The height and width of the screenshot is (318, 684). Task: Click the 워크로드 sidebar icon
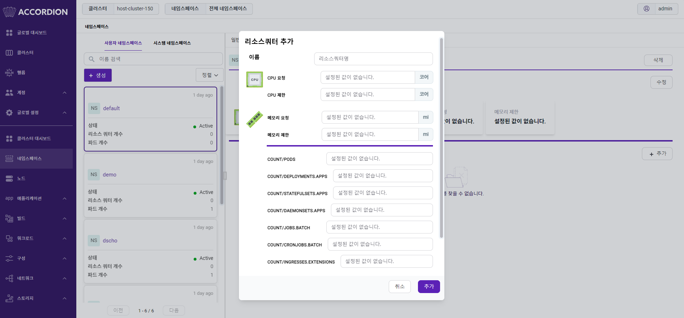9,238
